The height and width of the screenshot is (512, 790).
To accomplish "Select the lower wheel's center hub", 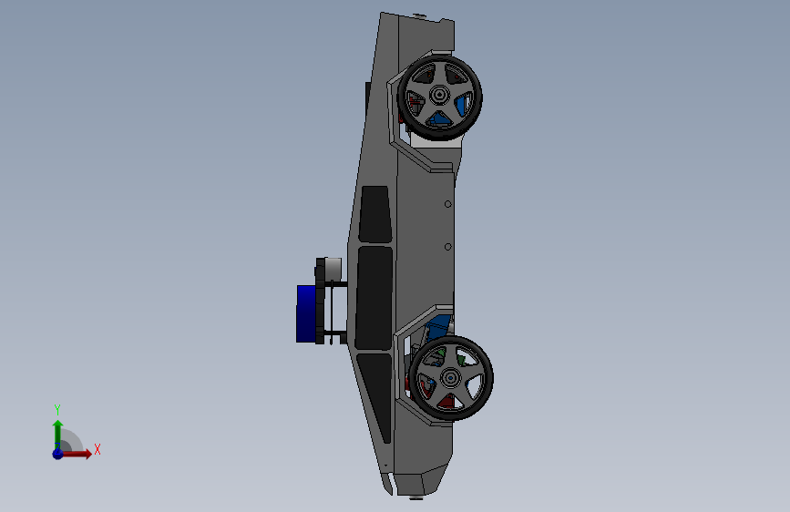I will point(450,378).
